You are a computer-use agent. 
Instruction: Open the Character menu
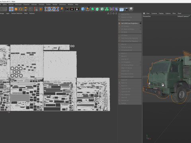click(x=26, y=4)
